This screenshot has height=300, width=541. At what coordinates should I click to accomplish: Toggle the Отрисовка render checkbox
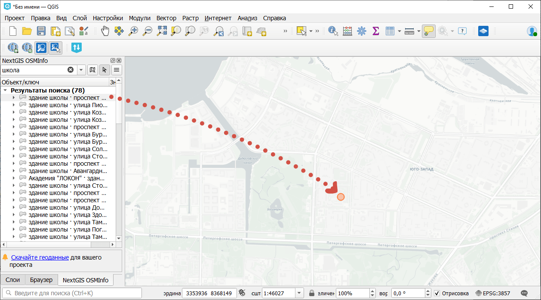(437, 294)
